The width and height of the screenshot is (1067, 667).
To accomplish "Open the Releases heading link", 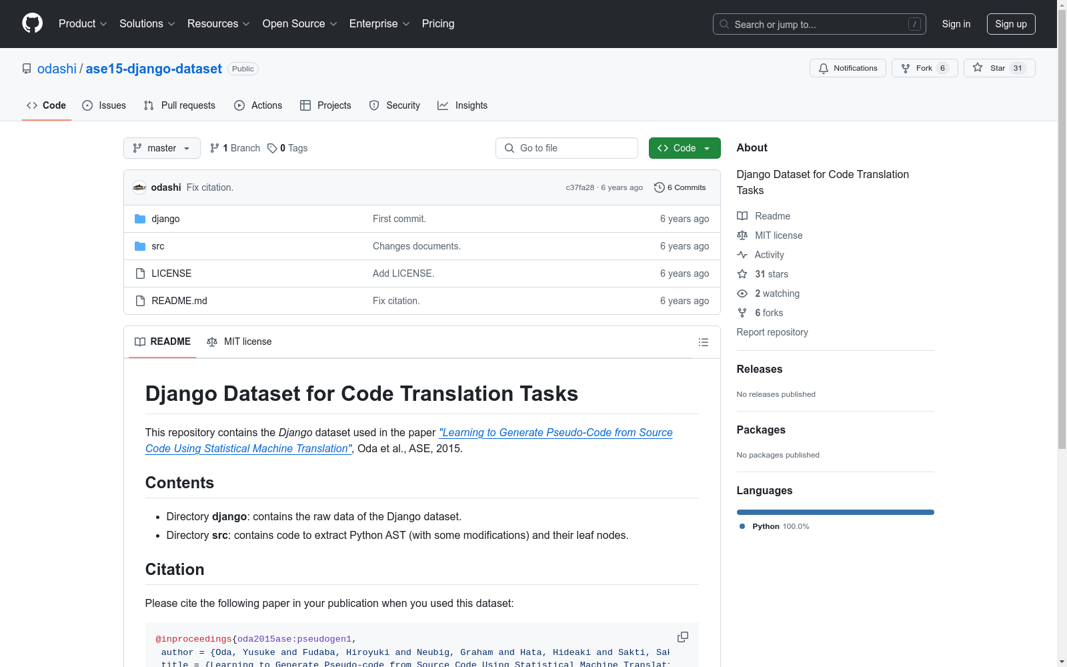I will [760, 369].
